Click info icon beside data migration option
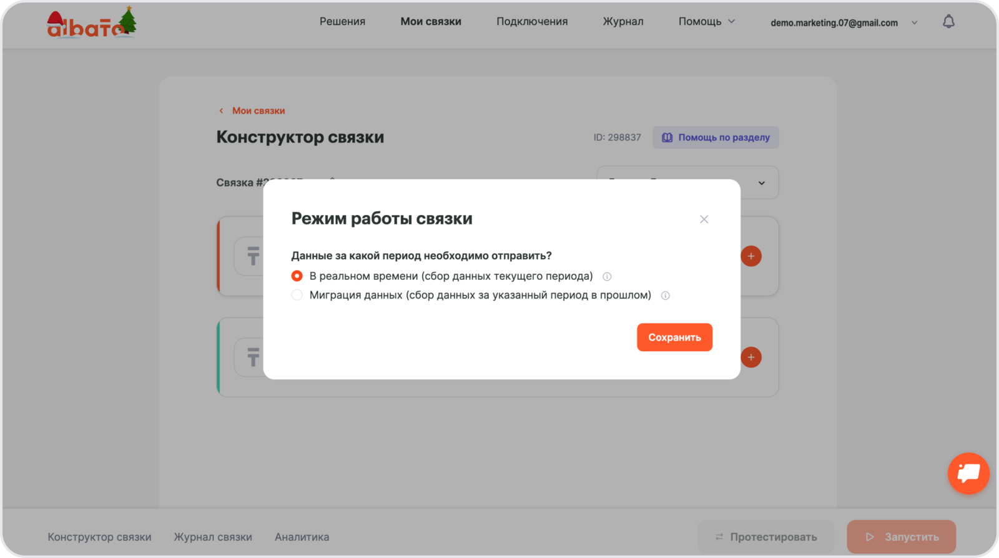 point(666,296)
